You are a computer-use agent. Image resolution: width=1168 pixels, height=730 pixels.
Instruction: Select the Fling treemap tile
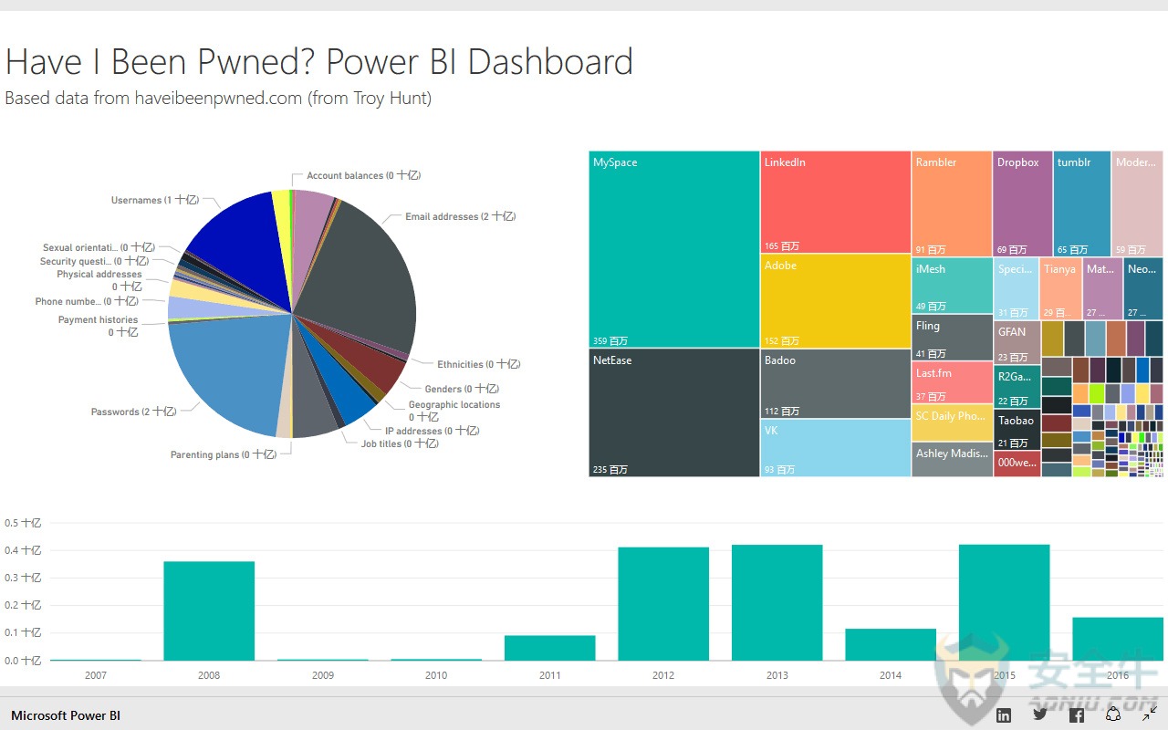(x=952, y=338)
